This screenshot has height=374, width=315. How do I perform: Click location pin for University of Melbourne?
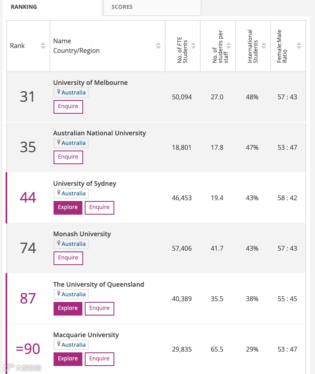(x=59, y=92)
